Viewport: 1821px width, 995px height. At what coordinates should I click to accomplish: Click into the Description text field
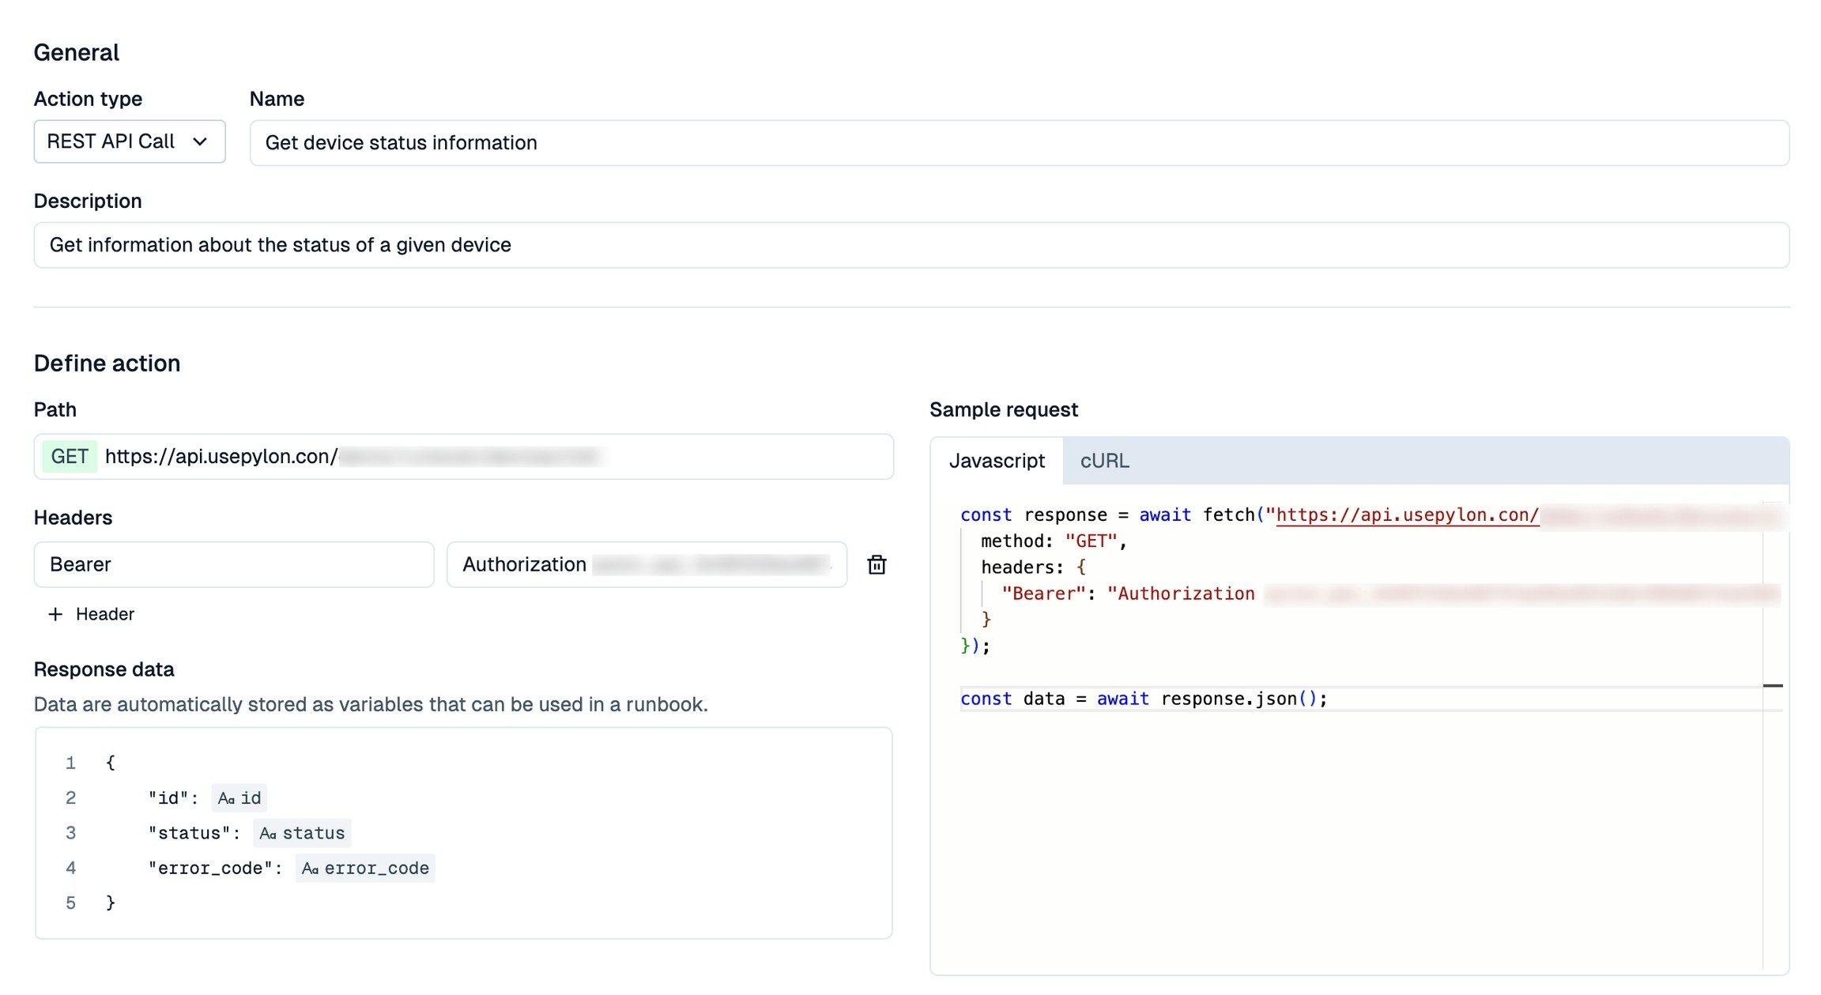point(910,245)
